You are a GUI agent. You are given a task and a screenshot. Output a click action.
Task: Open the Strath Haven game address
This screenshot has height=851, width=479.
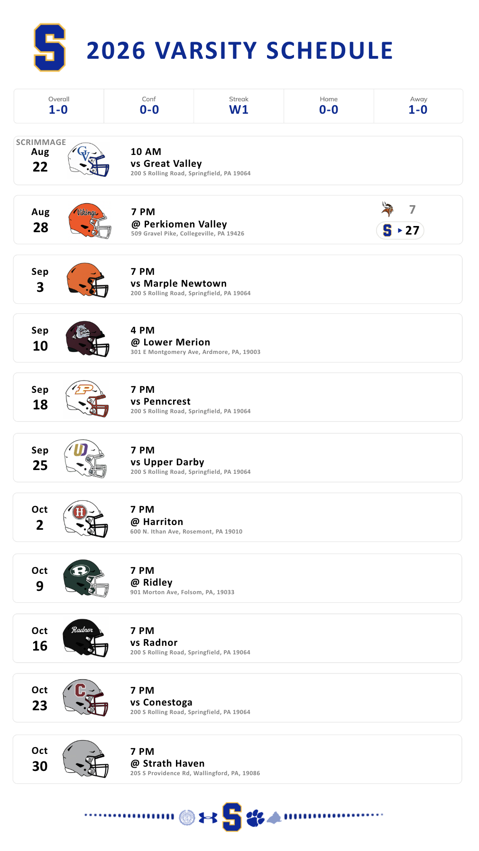coord(195,773)
